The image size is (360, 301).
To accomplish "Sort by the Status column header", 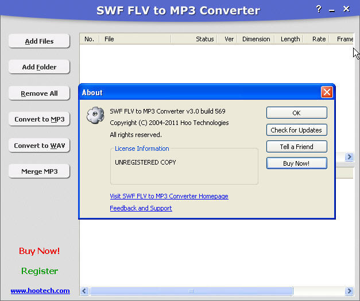I will [194, 39].
